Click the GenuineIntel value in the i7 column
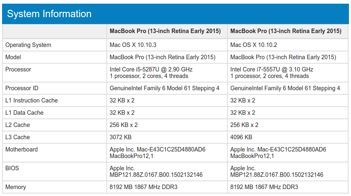 pyautogui.click(x=285, y=88)
